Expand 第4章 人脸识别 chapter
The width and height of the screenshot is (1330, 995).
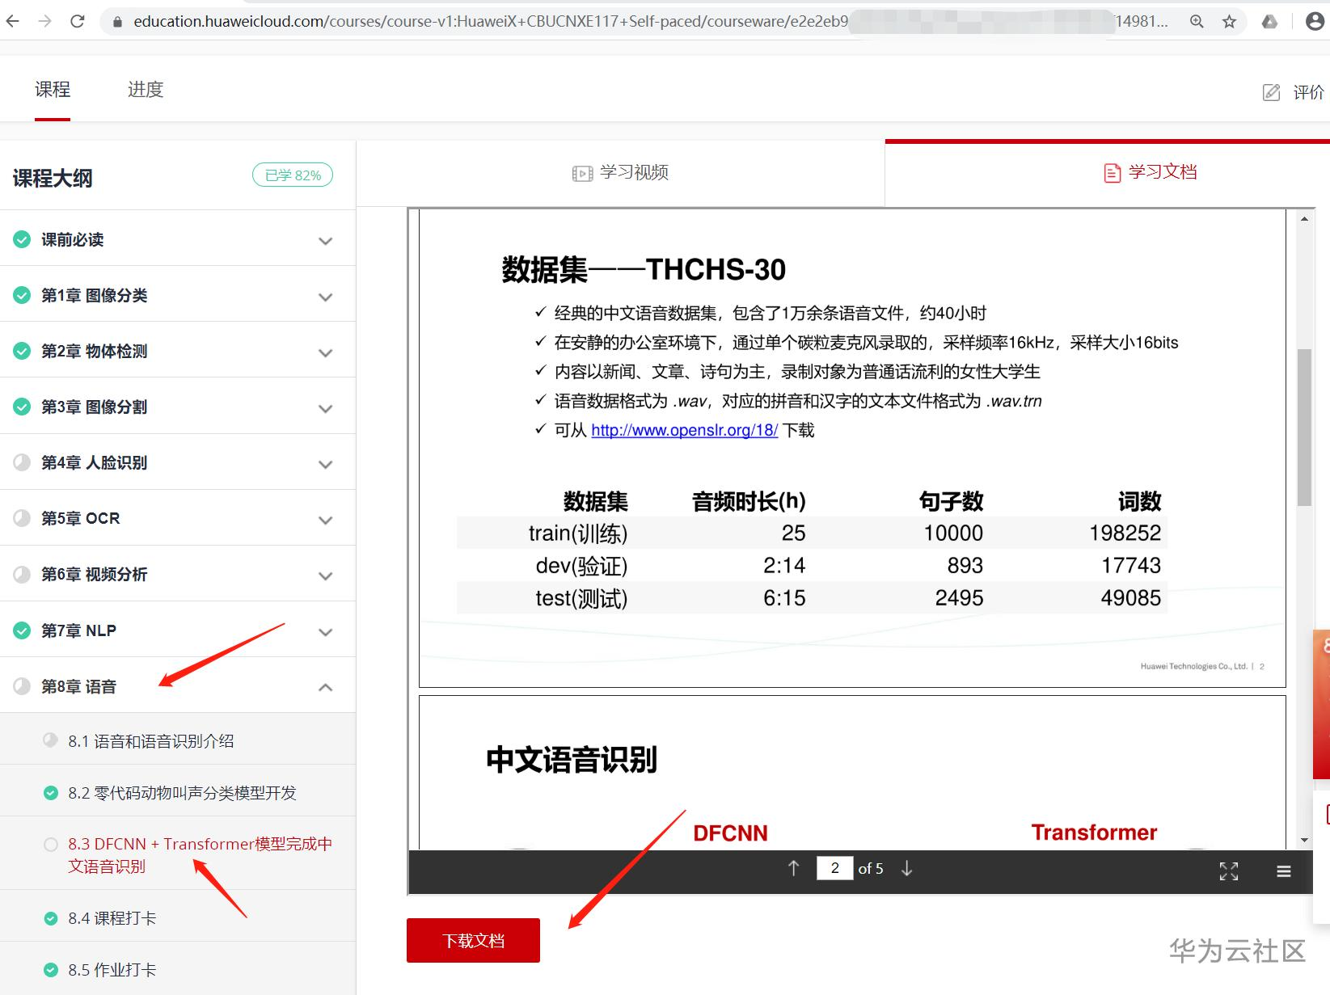[326, 464]
